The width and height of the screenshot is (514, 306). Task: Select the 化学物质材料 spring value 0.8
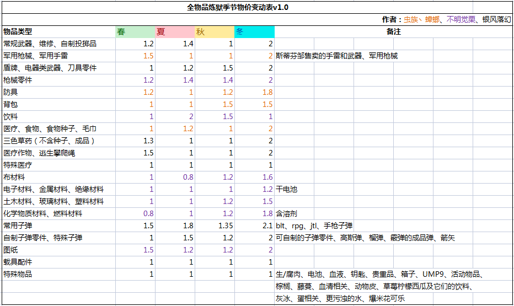pyautogui.click(x=148, y=213)
